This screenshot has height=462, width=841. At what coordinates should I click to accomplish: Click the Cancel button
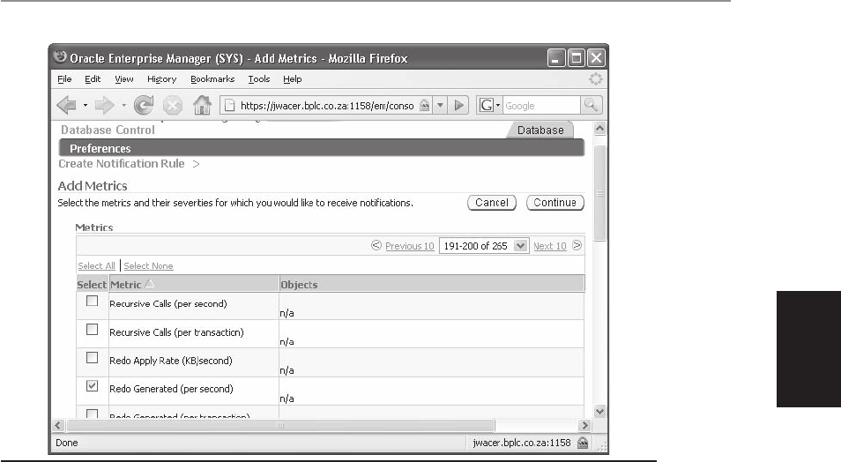coord(492,202)
